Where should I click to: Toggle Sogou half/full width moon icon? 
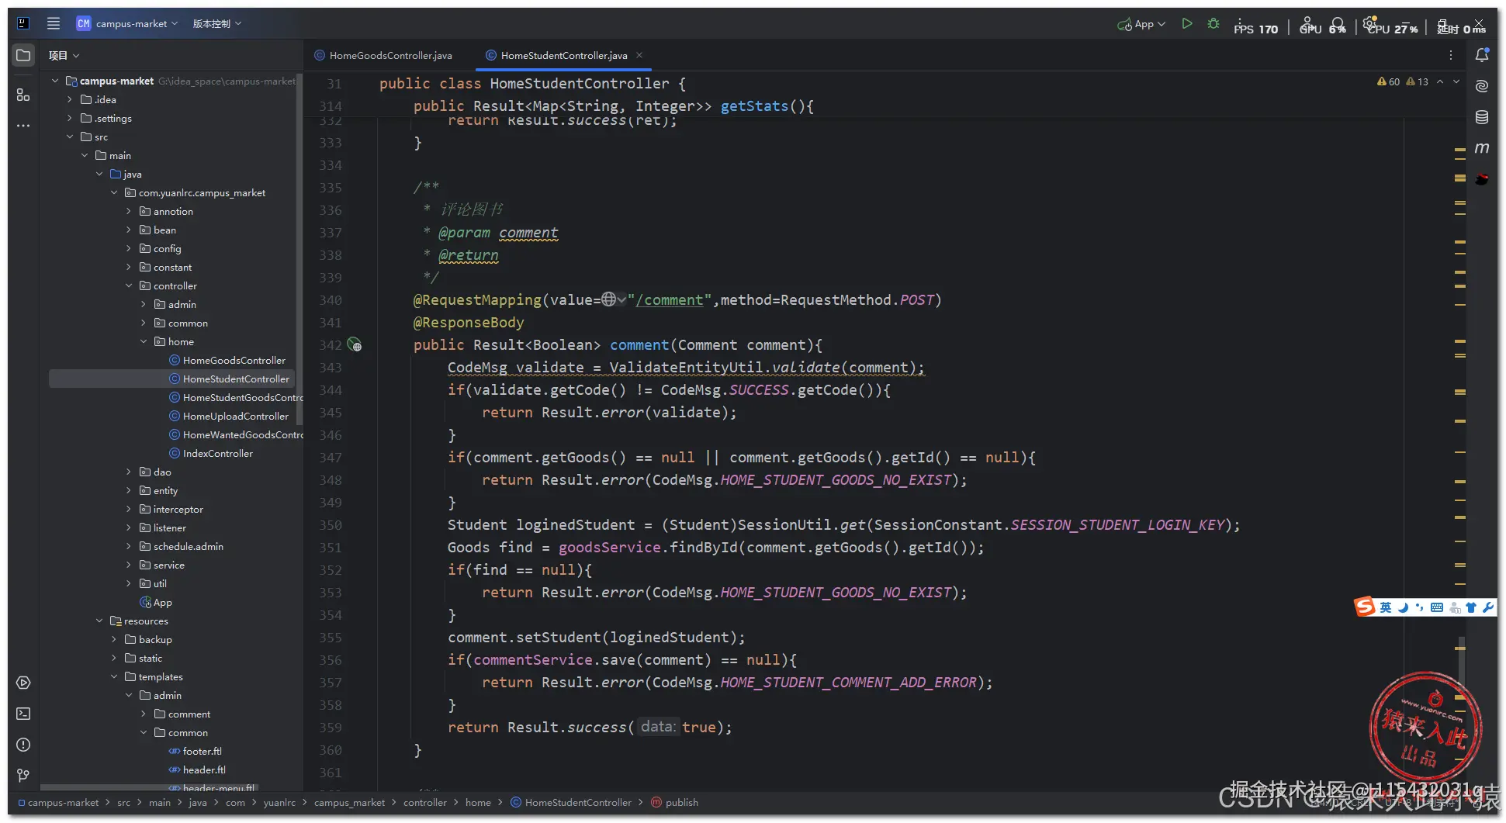[x=1403, y=607]
